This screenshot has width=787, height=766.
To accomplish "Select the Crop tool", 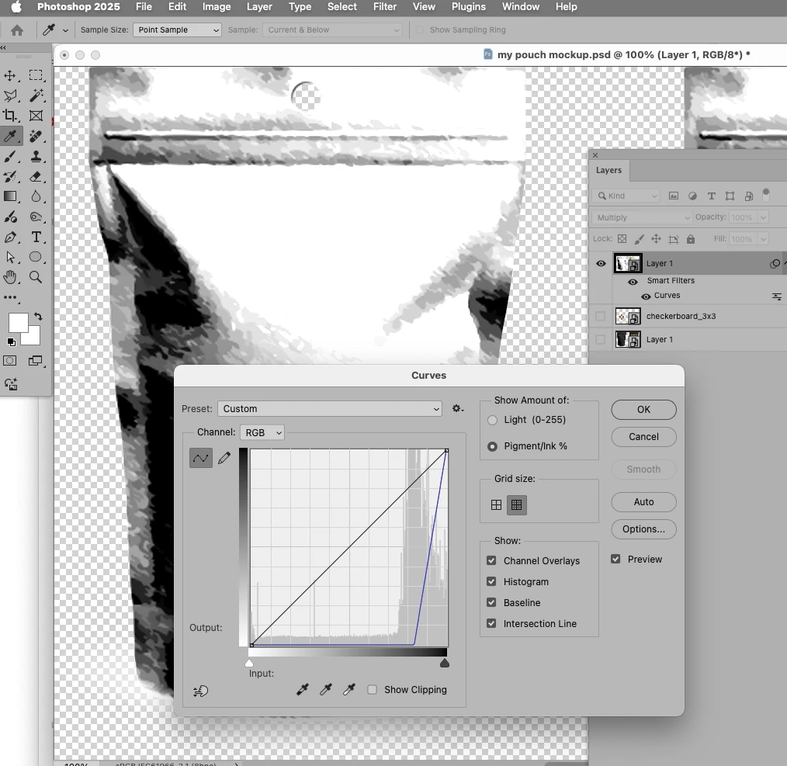I will click(10, 116).
